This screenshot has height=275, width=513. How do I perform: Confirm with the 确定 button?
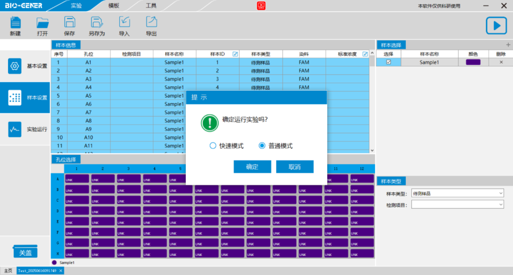tap(252, 166)
